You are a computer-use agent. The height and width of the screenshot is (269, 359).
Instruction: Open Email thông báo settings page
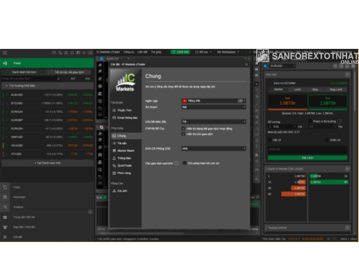pyautogui.click(x=126, y=118)
